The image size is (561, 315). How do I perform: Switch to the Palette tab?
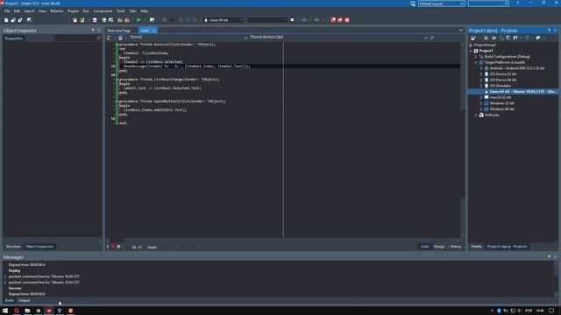click(476, 247)
